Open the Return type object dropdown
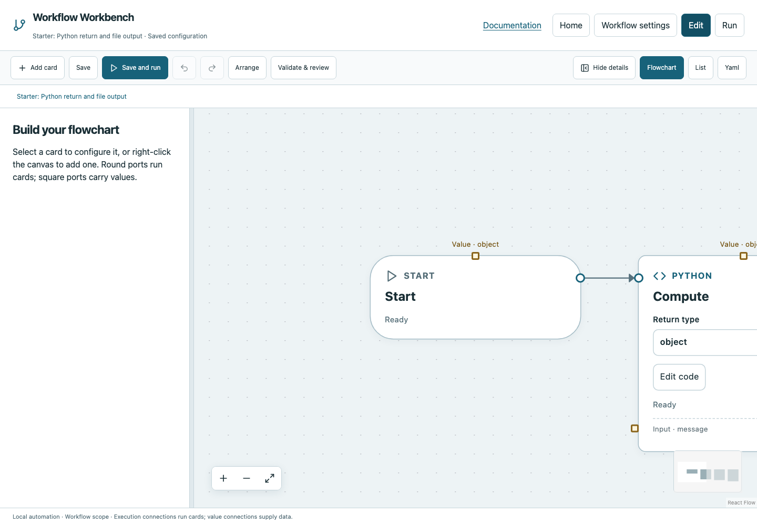Image resolution: width=757 pixels, height=525 pixels. point(704,342)
